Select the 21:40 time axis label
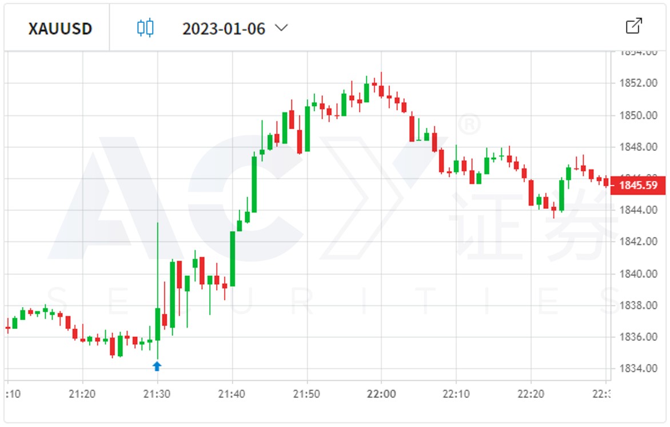670x427 pixels. (232, 394)
